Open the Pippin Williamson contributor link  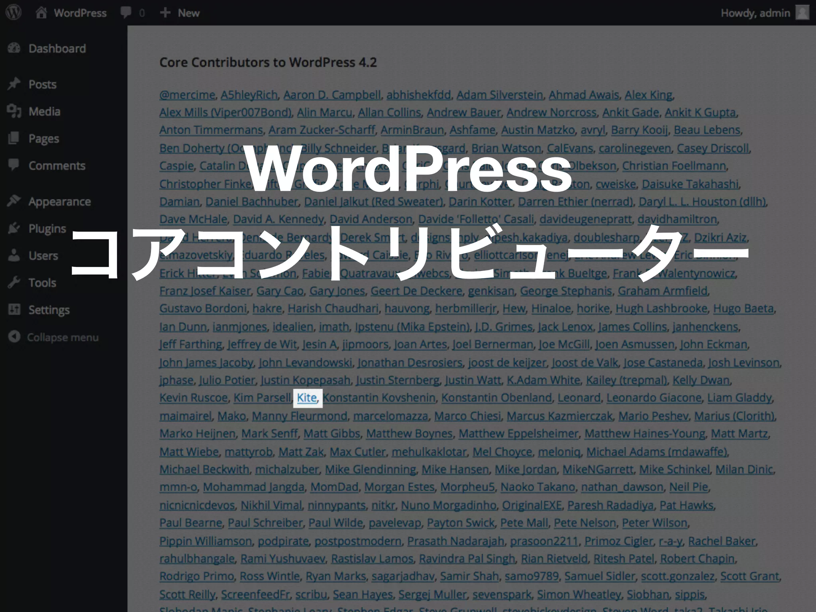click(206, 541)
